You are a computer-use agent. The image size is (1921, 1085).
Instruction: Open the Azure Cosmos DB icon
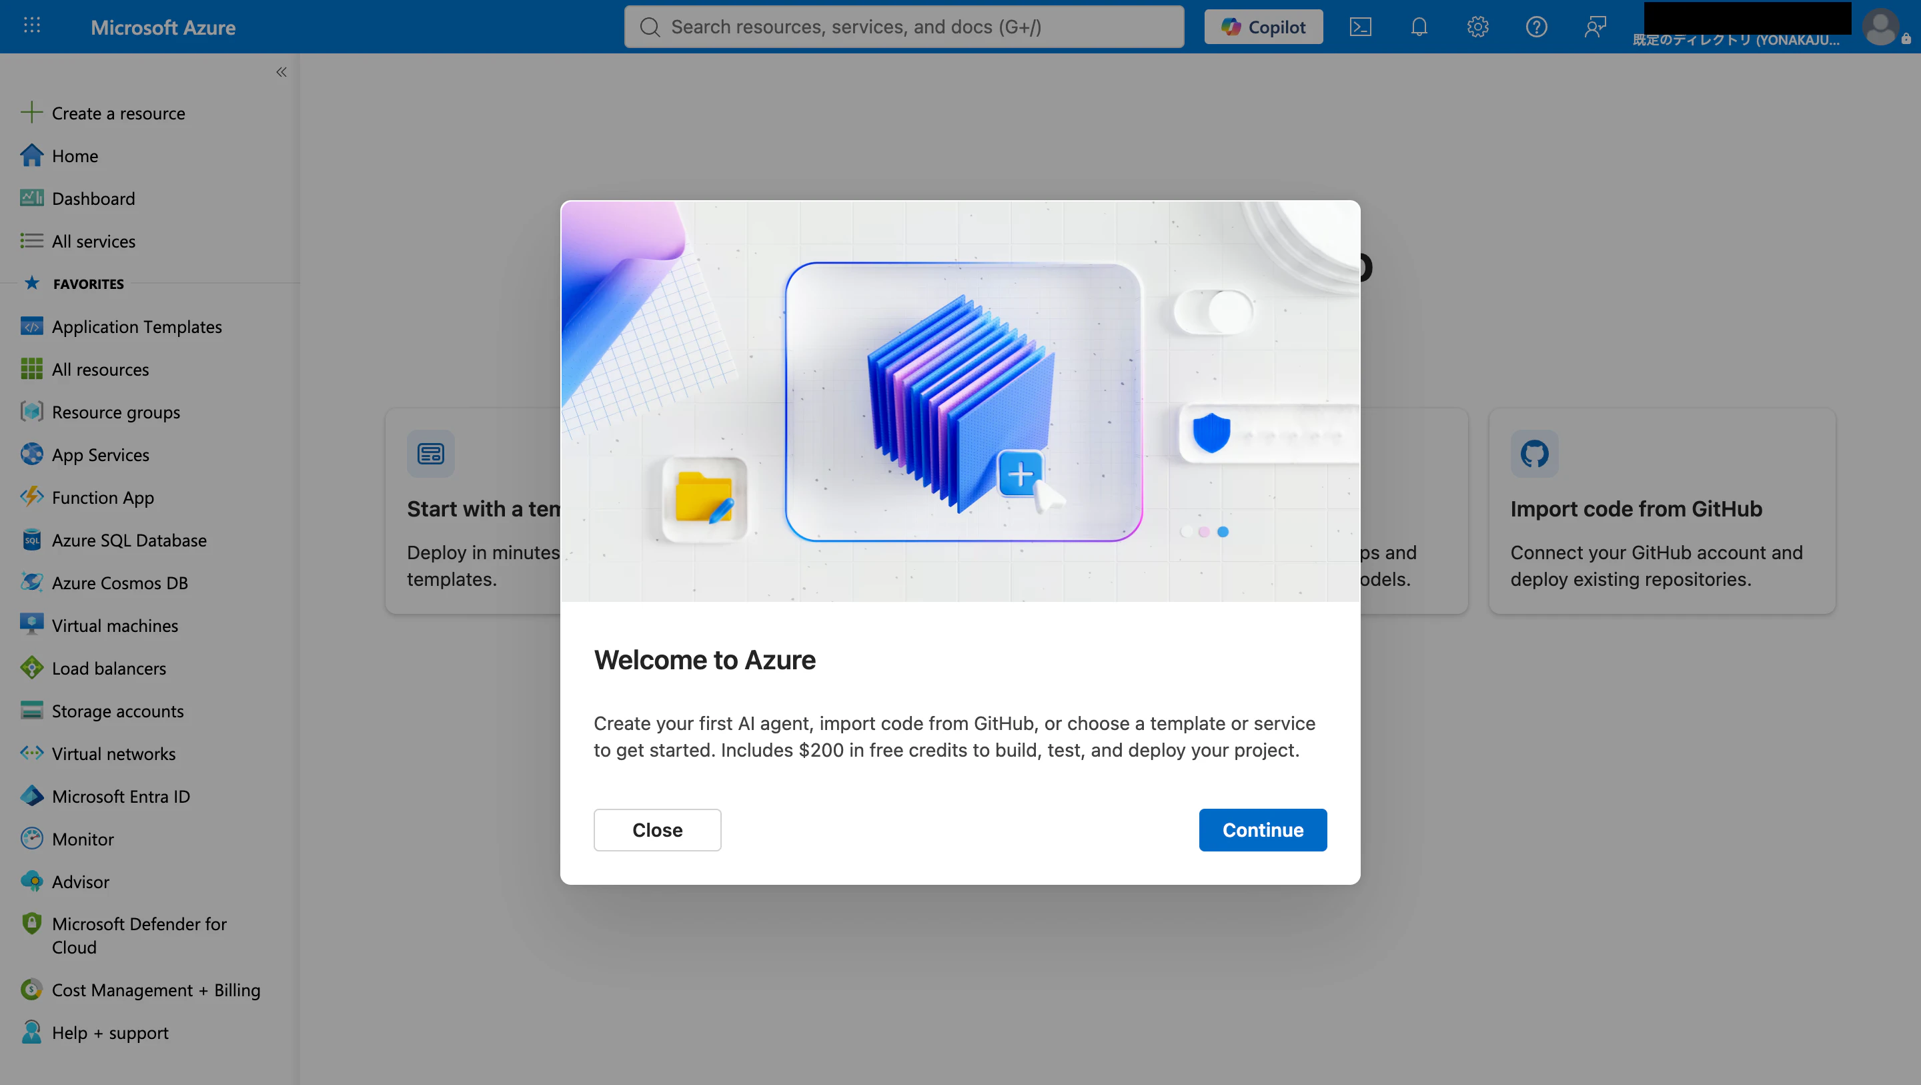coord(31,582)
